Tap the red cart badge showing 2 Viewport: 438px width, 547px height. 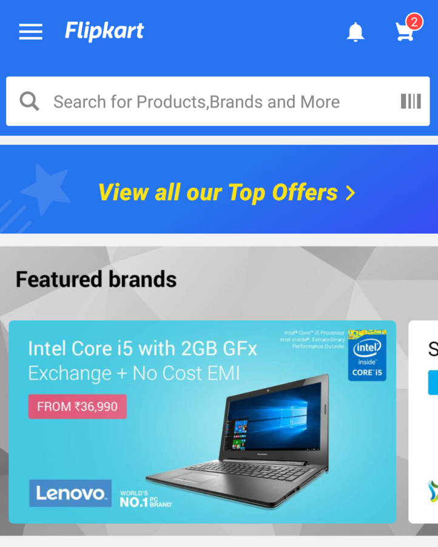point(414,22)
